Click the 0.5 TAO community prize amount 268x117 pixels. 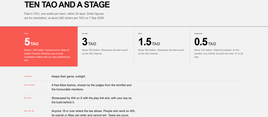pos(205,42)
